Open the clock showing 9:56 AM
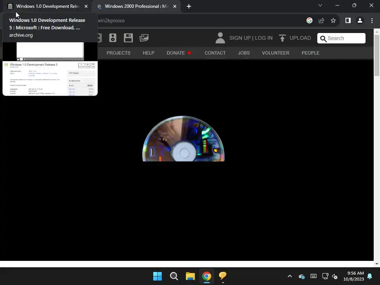The image size is (380, 285). [354, 276]
